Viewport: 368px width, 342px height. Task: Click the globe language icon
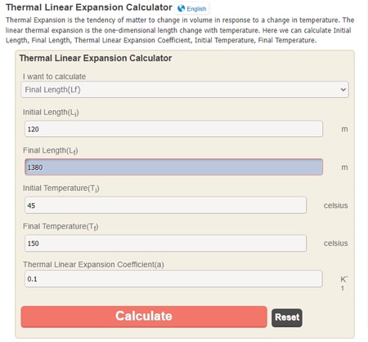[x=181, y=9]
